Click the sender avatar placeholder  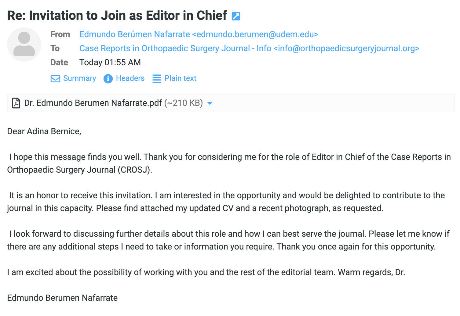pos(24,45)
